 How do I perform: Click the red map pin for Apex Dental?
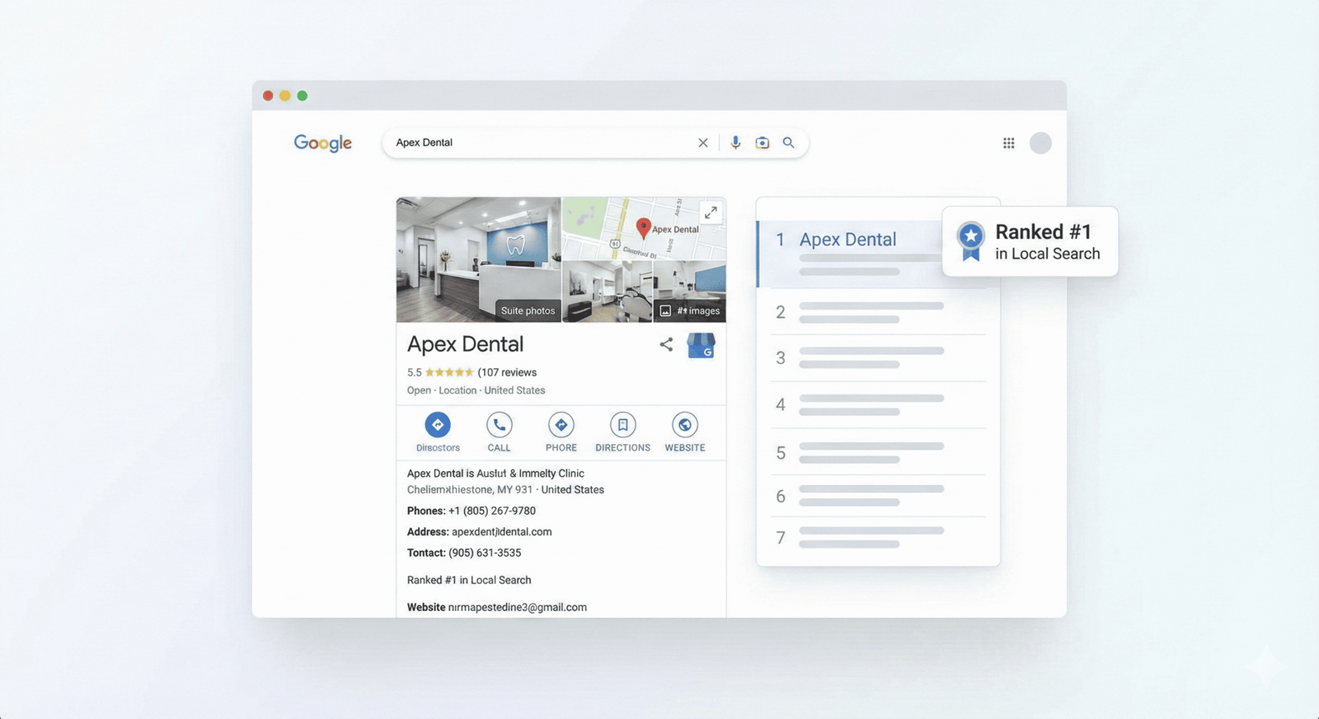point(643,227)
